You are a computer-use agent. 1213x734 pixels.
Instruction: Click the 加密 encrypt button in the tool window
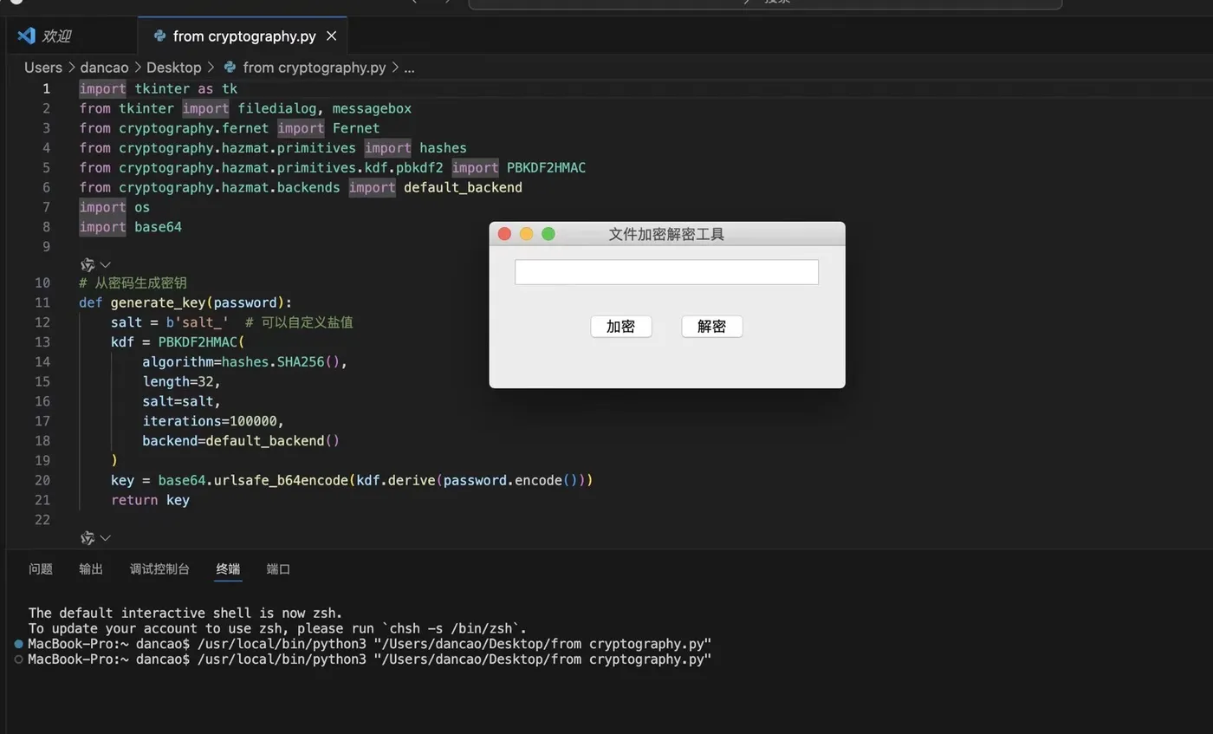click(x=620, y=327)
